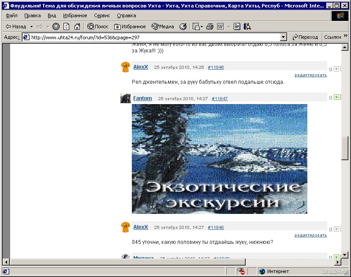Click the Stop loading icon
The width and height of the screenshot is (351, 277).
pyautogui.click(x=56, y=26)
